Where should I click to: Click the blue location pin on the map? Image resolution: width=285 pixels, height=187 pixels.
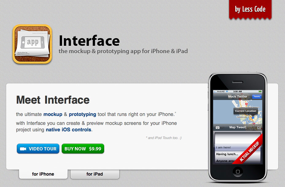[253, 117]
